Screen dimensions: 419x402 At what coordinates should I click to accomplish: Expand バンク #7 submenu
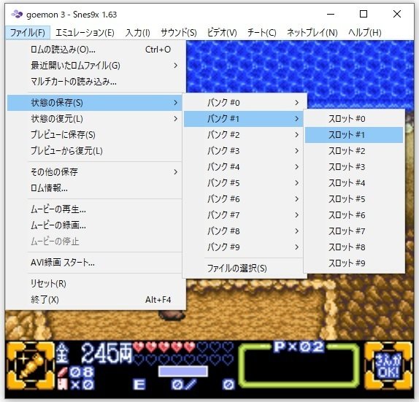pyautogui.click(x=243, y=214)
